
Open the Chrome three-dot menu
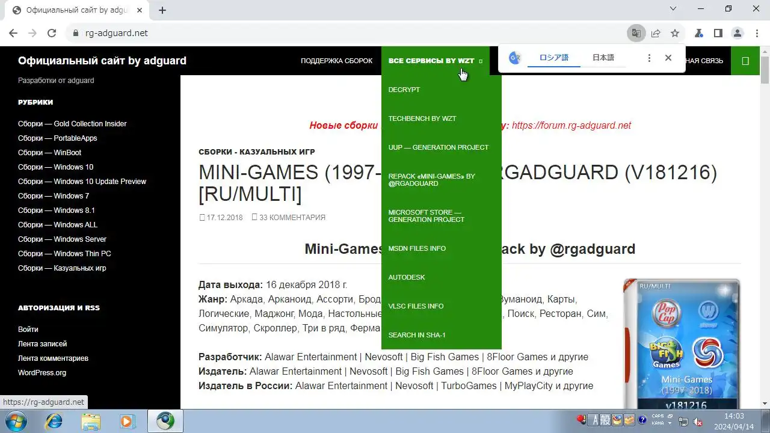pyautogui.click(x=757, y=33)
